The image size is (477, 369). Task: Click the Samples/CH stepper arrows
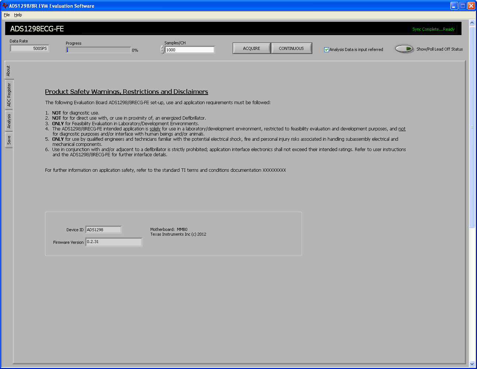162,49
